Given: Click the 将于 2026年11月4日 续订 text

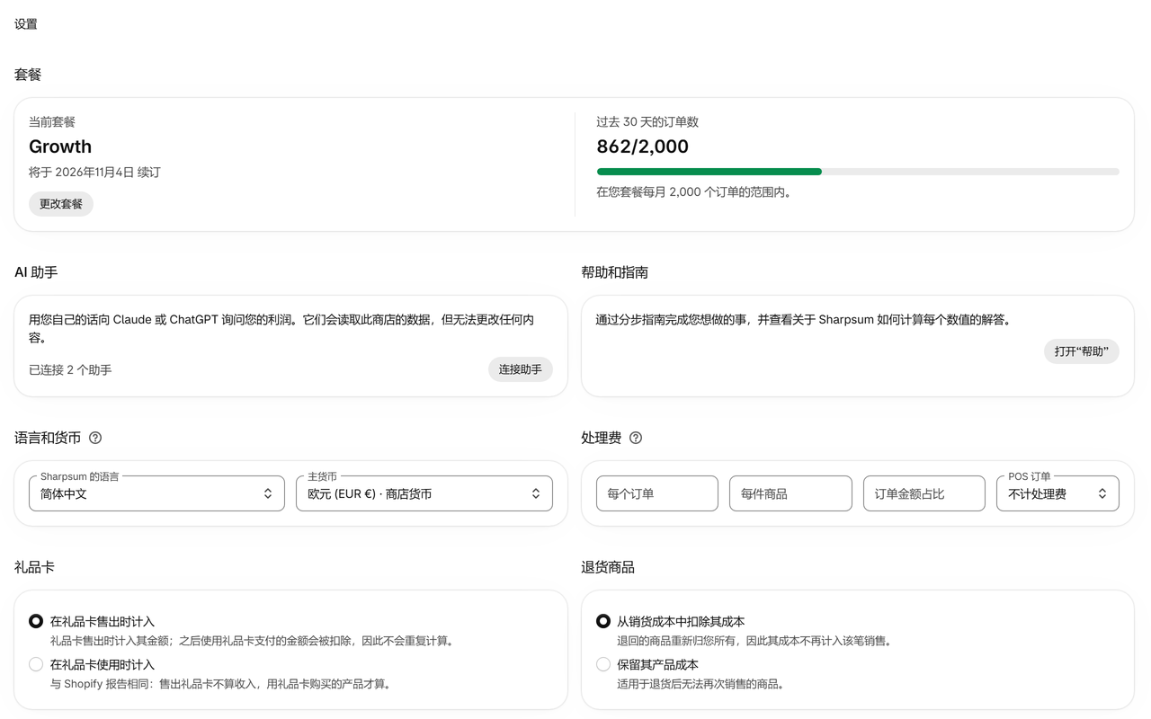Looking at the screenshot, I should pyautogui.click(x=94, y=172).
